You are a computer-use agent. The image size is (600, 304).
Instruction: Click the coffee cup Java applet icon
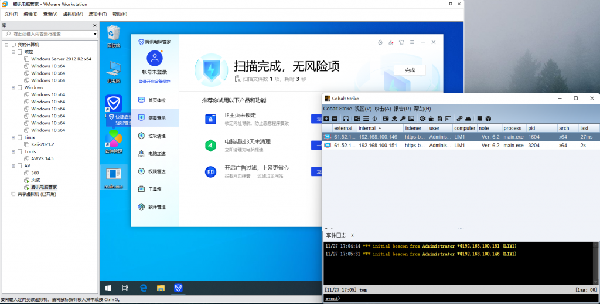click(x=431, y=119)
